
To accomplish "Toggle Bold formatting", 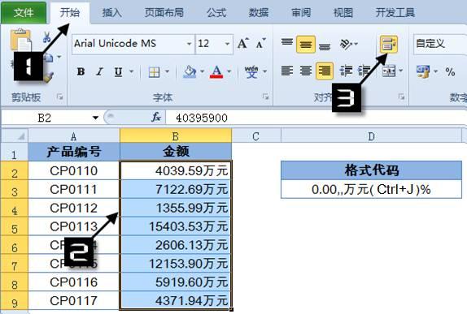I will [81, 72].
